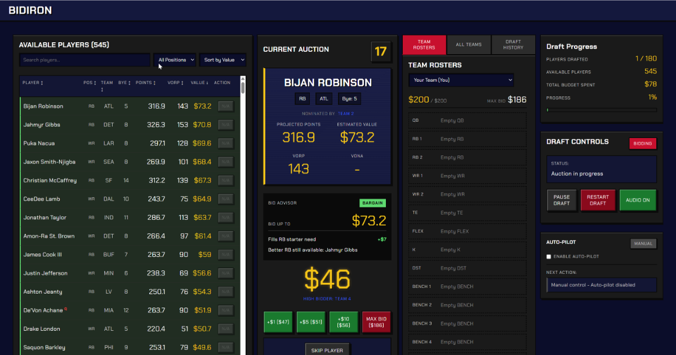Image resolution: width=676 pixels, height=355 pixels.
Task: Switch to the Draft History tab
Action: 513,45
